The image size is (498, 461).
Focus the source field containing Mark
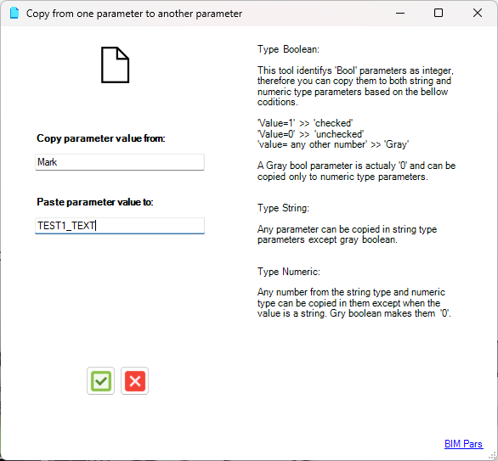(x=120, y=162)
